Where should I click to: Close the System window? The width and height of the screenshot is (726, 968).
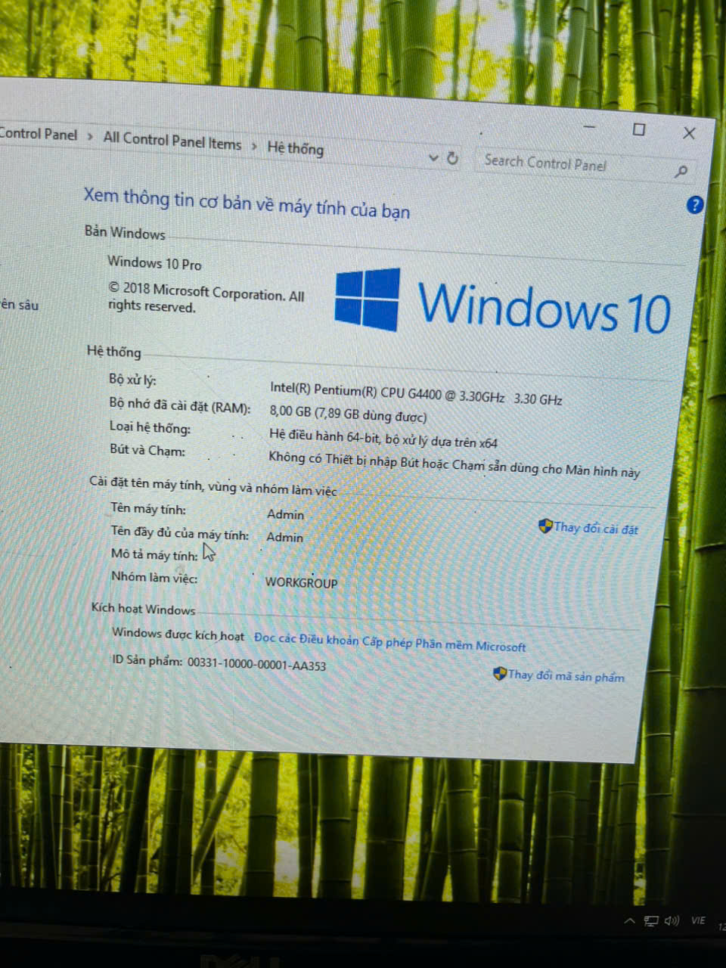(x=689, y=133)
